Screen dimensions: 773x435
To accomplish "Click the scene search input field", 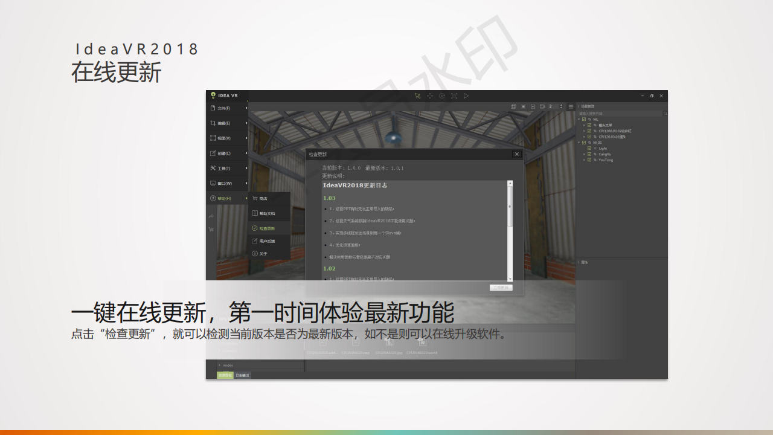I will click(620, 114).
